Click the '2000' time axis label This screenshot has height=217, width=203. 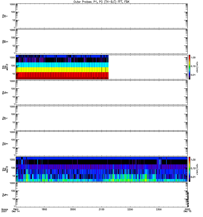tap(73, 209)
